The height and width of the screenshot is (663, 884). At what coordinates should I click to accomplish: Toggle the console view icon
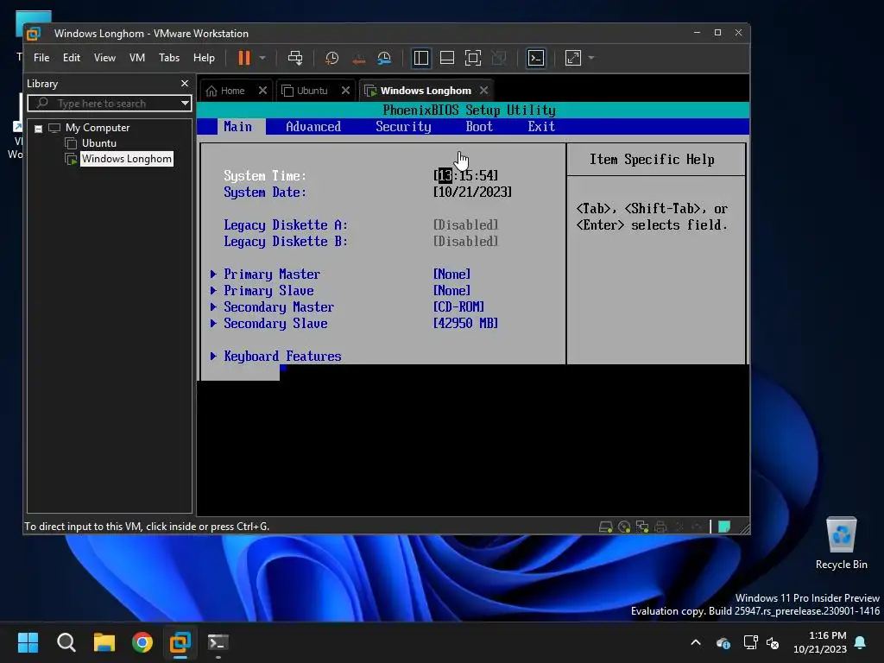535,58
